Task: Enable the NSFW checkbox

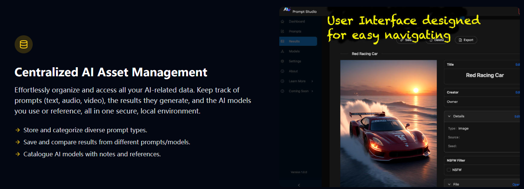Action: (x=449, y=170)
